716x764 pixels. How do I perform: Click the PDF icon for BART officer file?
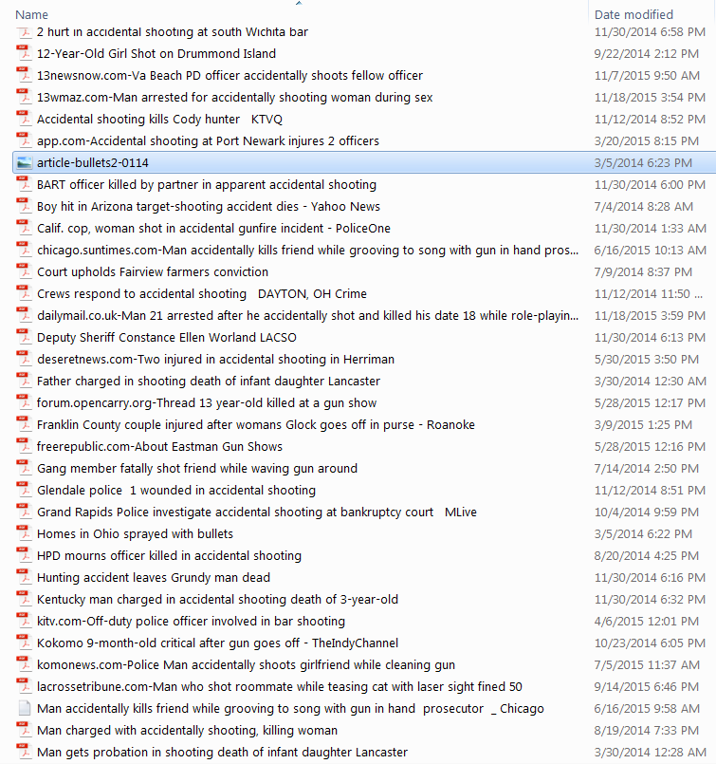(x=24, y=185)
